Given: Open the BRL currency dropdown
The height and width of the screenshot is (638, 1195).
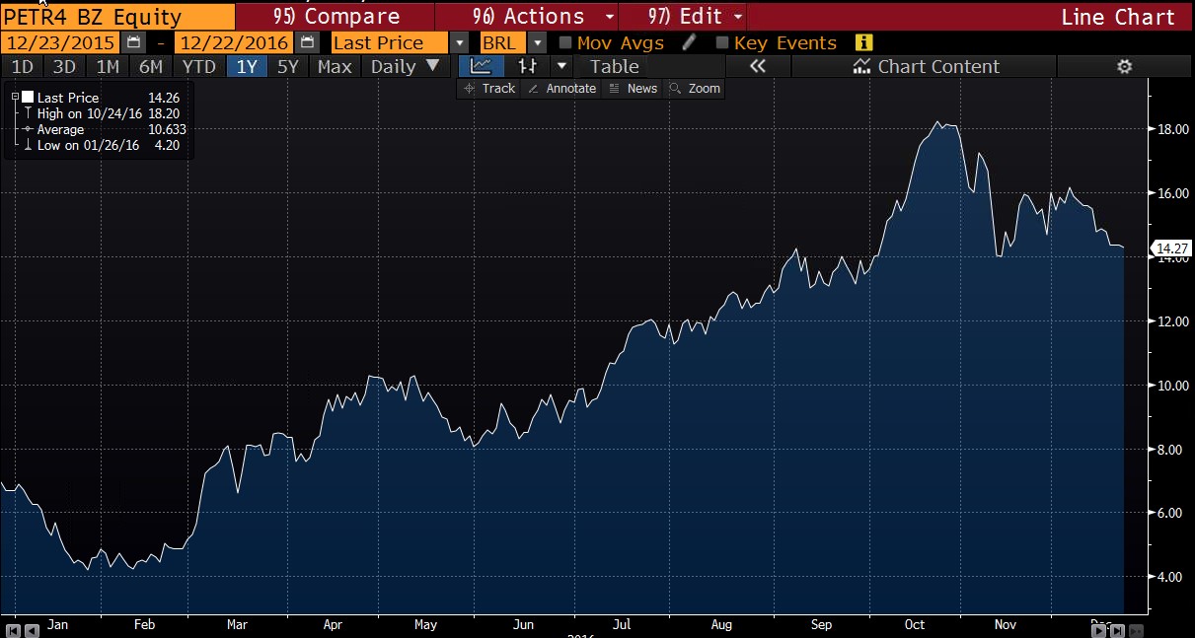Looking at the screenshot, I should tap(537, 42).
